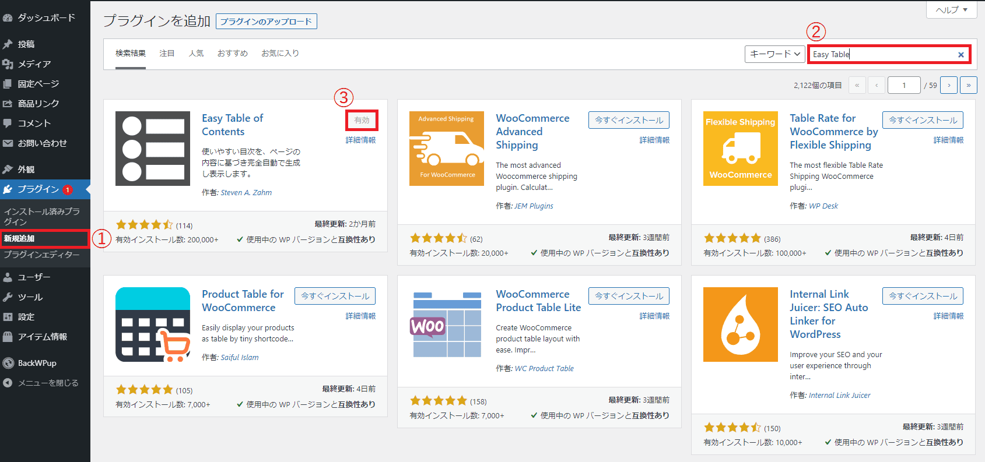Switch to 検索結果 tab
Viewport: 985px width, 462px height.
131,54
